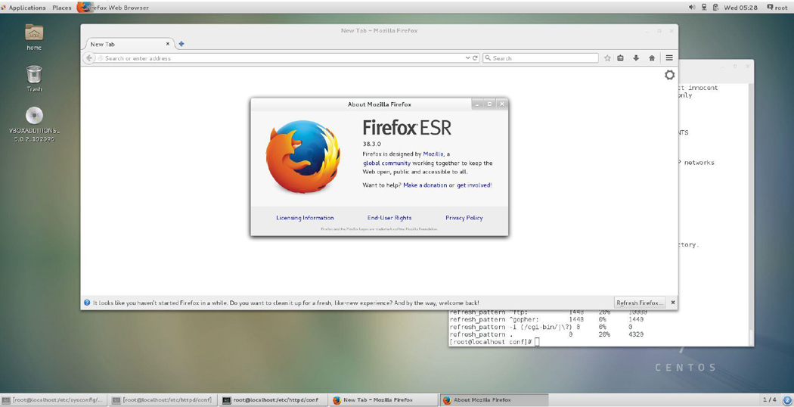
Task: Click the notification bar question mark icon
Action: pyautogui.click(x=87, y=303)
